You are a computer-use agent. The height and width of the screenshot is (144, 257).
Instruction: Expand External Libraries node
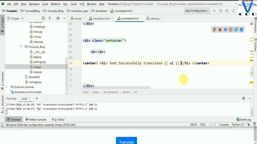point(6,87)
